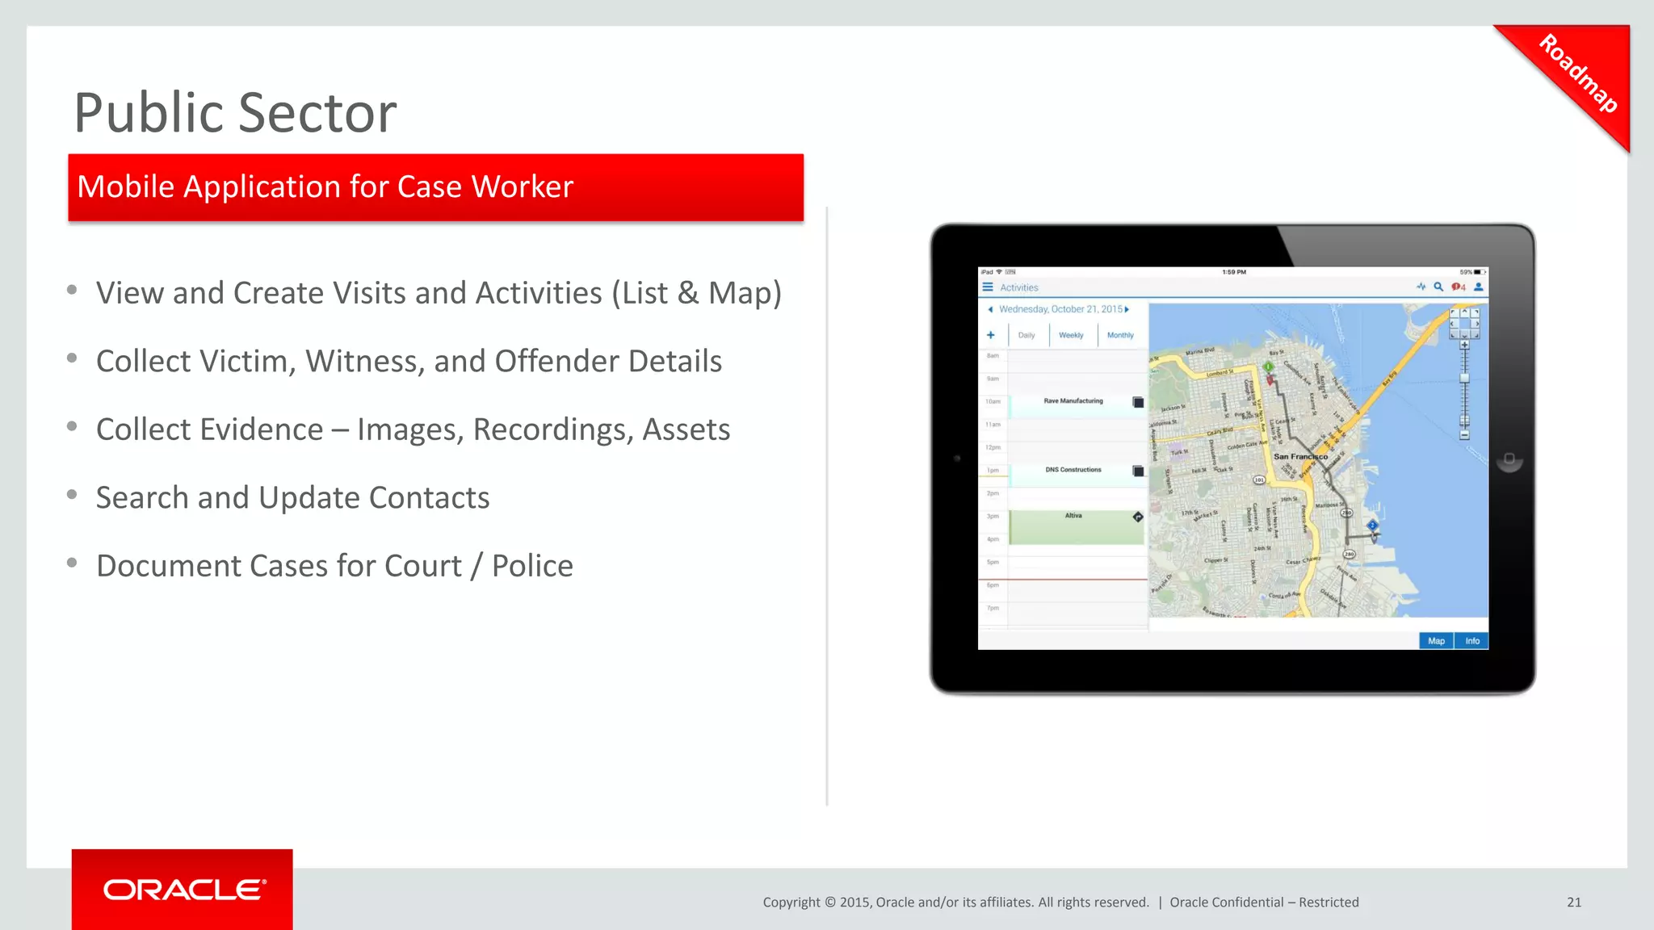
Task: Click the iPad home button
Action: pyautogui.click(x=1509, y=459)
